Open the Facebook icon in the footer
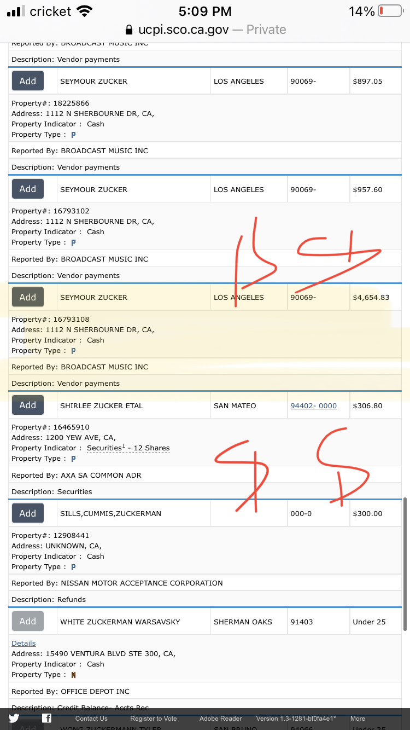Image resolution: width=410 pixels, height=730 pixels. tap(48, 719)
